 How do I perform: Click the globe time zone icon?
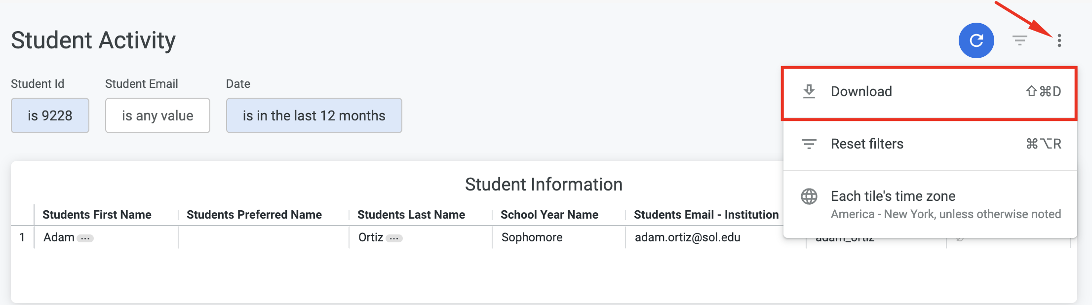(x=809, y=196)
